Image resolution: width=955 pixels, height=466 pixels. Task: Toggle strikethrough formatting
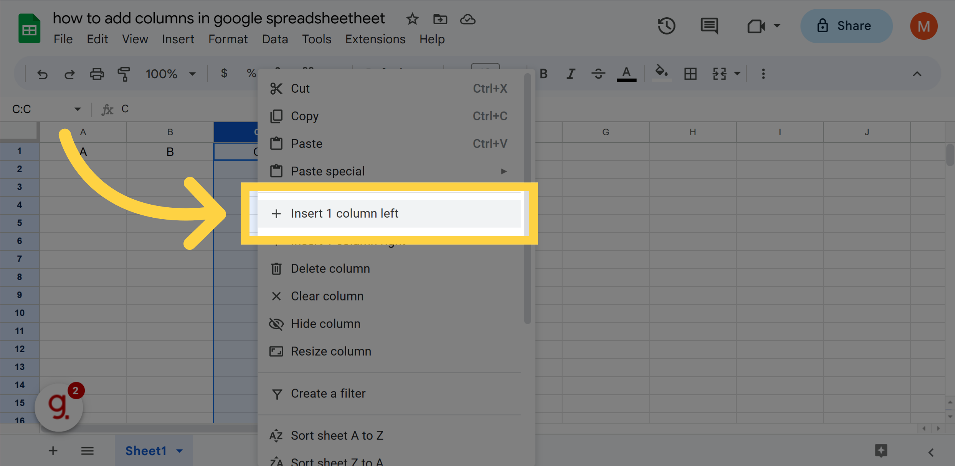(598, 74)
